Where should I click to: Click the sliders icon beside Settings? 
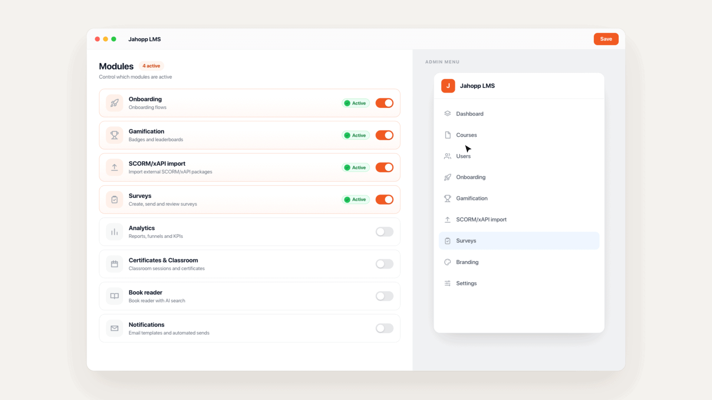pos(448,283)
